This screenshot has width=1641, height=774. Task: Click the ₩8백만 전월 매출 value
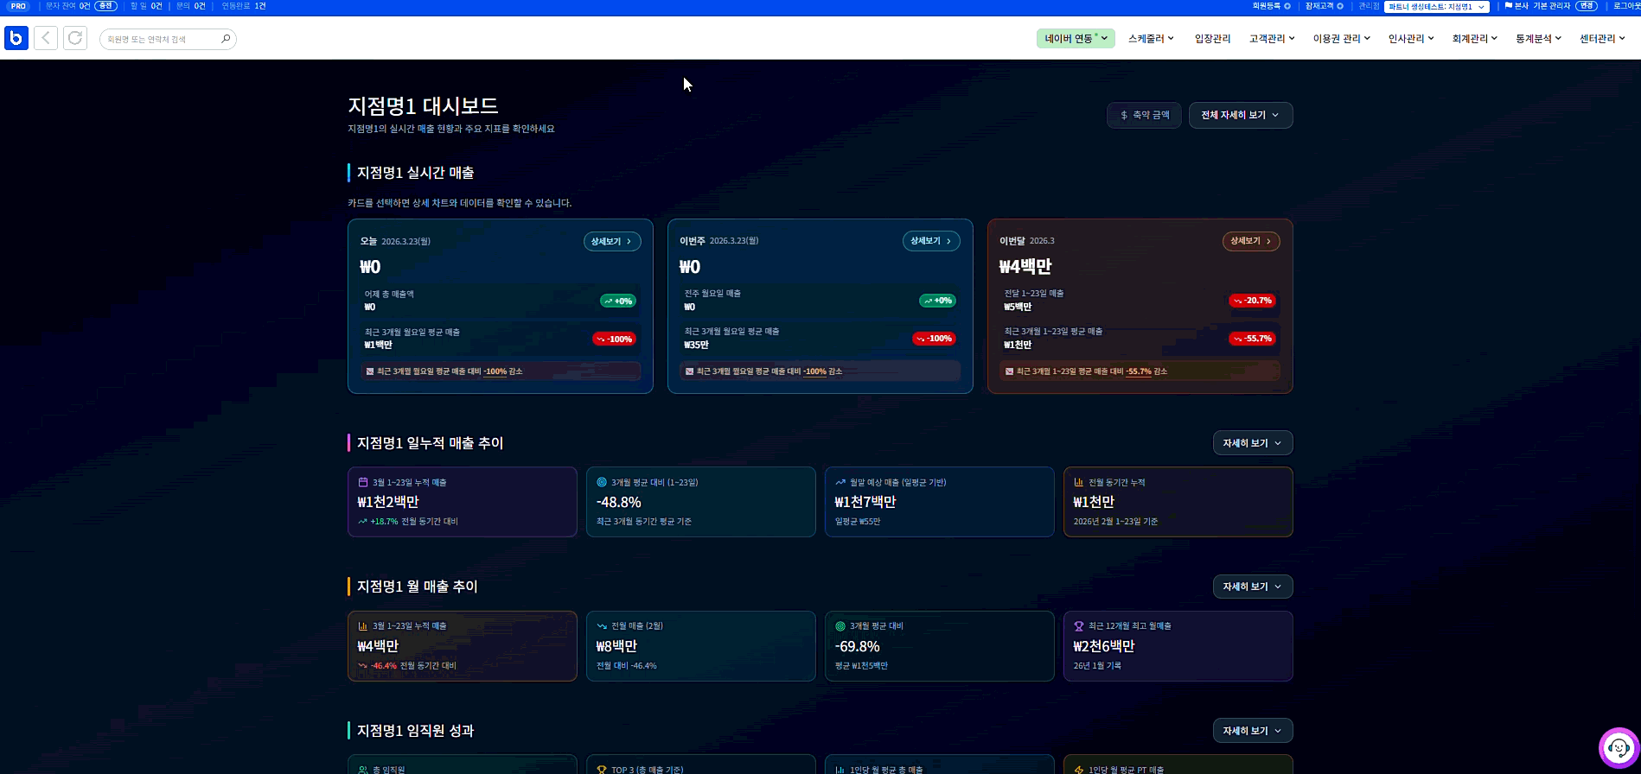coord(616,646)
